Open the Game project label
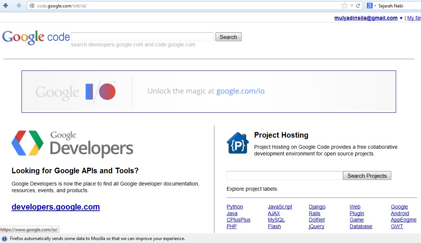This screenshot has width=421, height=243. pos(357,220)
